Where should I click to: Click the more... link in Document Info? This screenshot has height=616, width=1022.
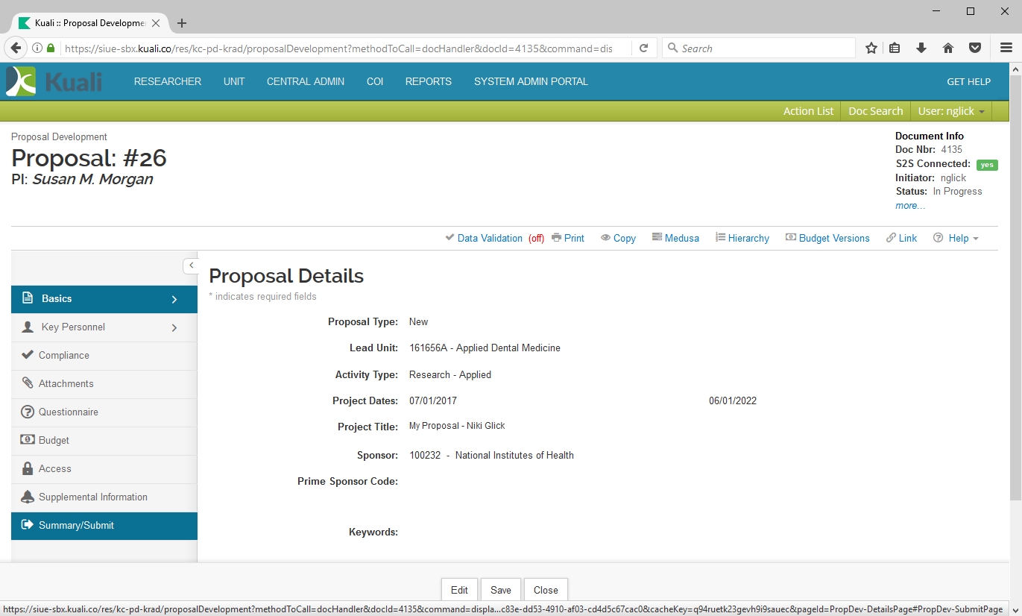tap(909, 206)
